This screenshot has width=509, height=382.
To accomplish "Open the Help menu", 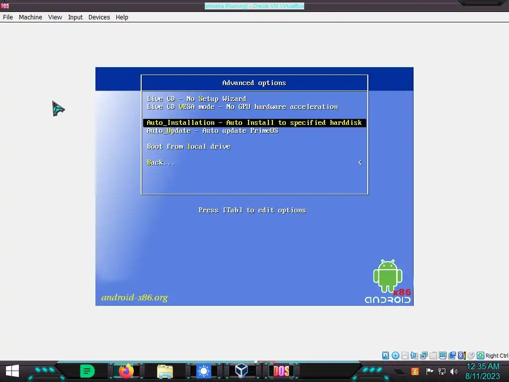I will (x=122, y=17).
